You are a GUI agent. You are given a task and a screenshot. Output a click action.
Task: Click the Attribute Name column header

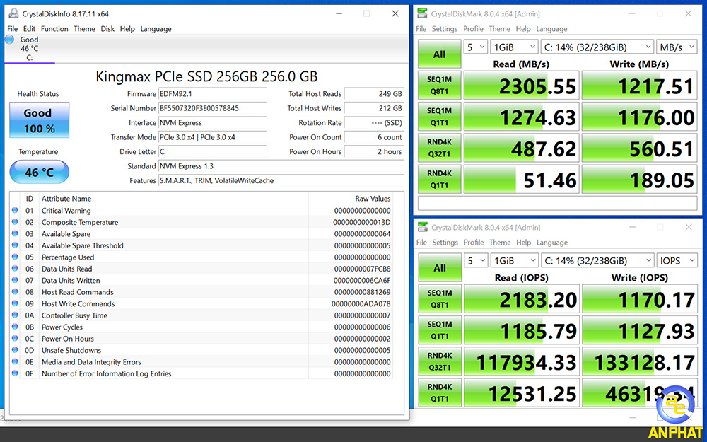[66, 199]
